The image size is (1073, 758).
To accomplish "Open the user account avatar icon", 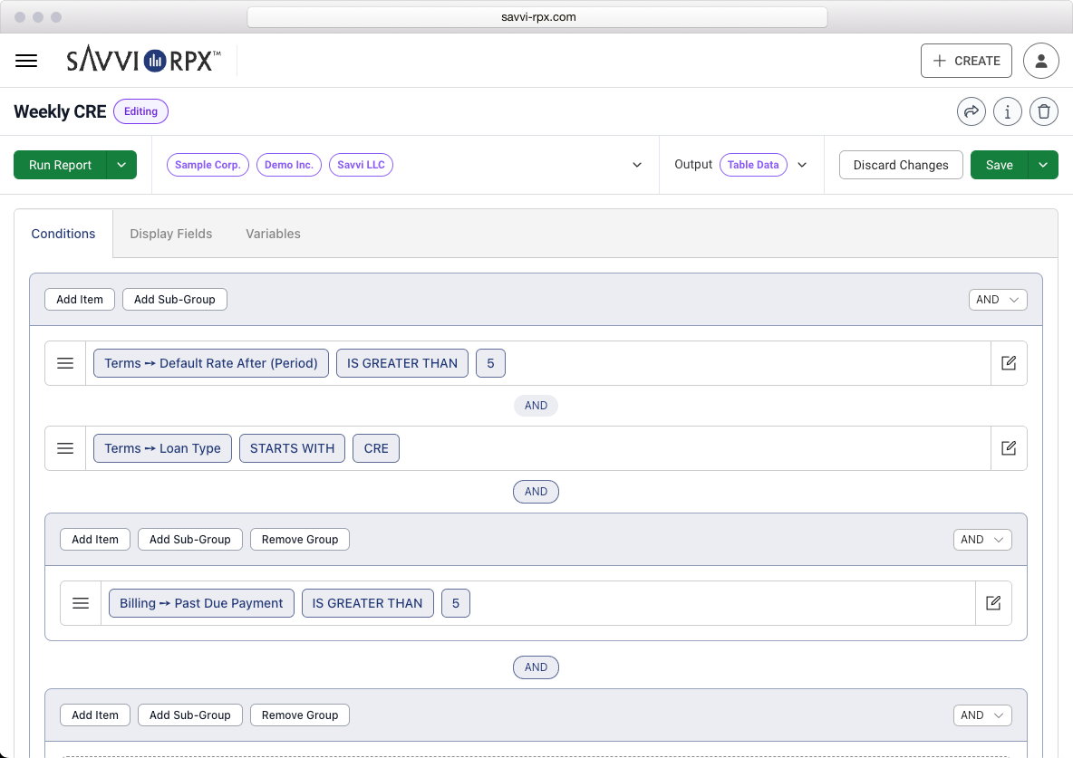I will (1040, 61).
